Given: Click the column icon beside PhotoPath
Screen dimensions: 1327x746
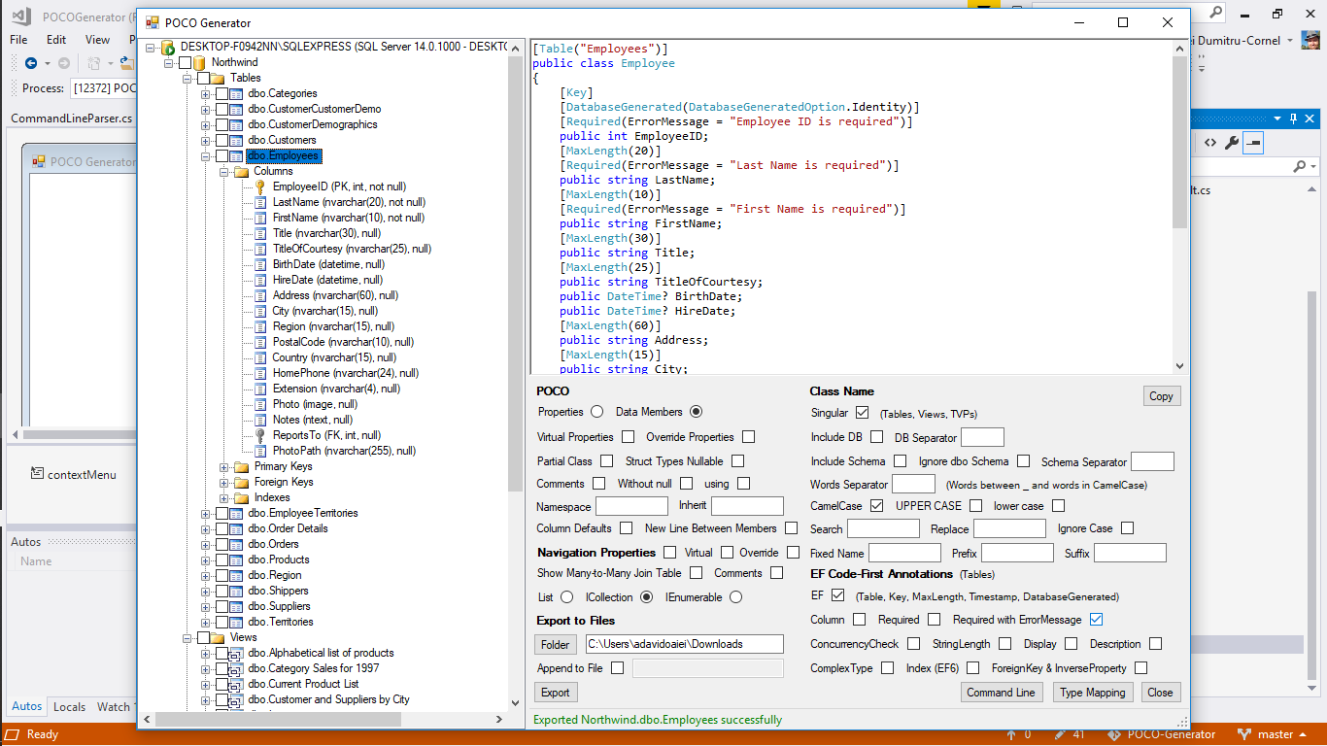Looking at the screenshot, I should [x=260, y=451].
